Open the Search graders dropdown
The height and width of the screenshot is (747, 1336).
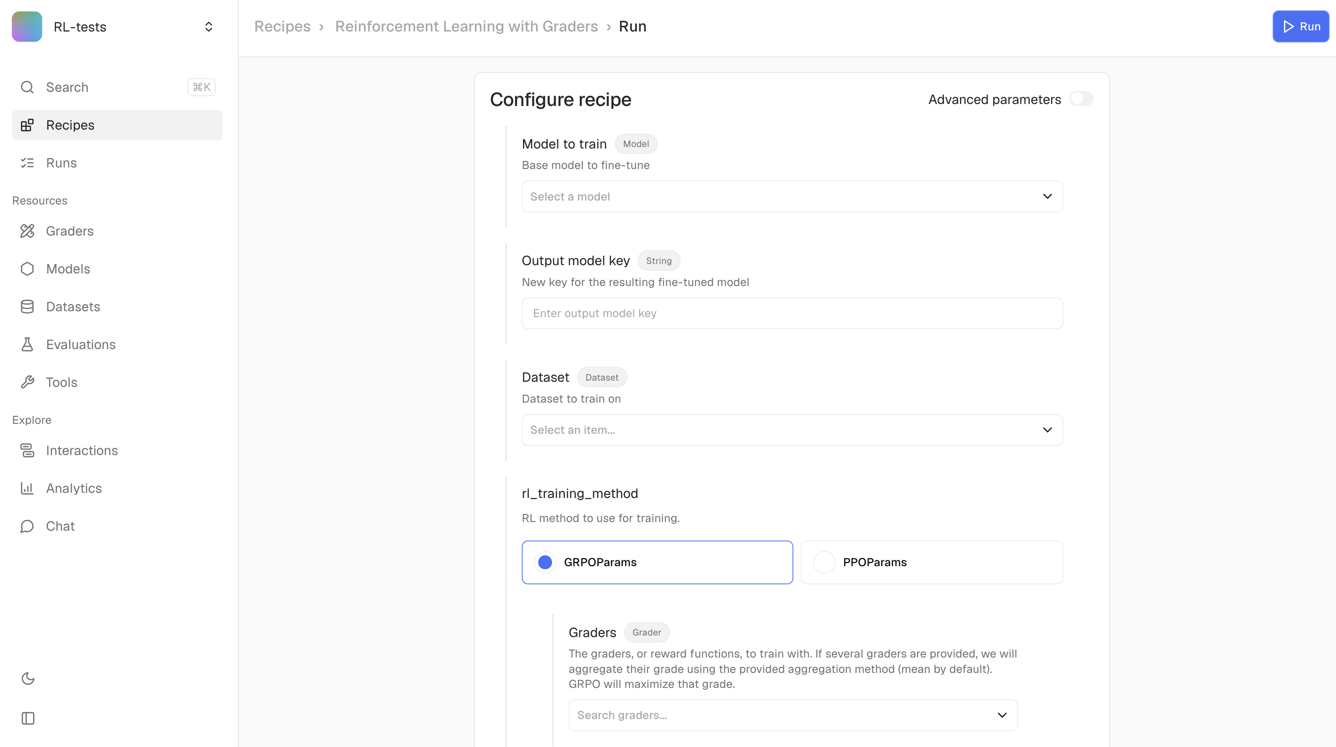pyautogui.click(x=793, y=715)
